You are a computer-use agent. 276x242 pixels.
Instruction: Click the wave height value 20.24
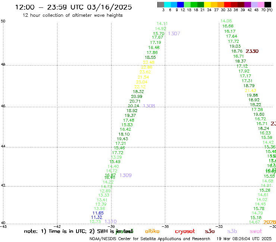[134, 106]
